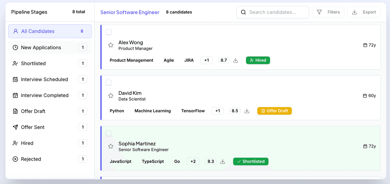Show David Kim's +1 hidden skill

click(x=217, y=111)
